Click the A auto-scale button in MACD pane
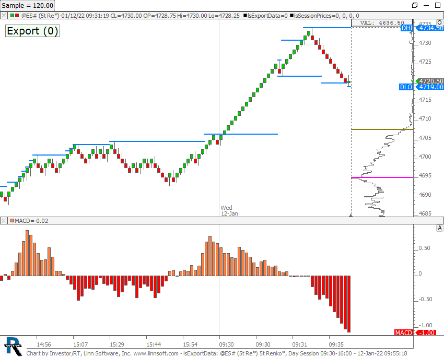Screen dimensions: 444x357 coord(440,228)
